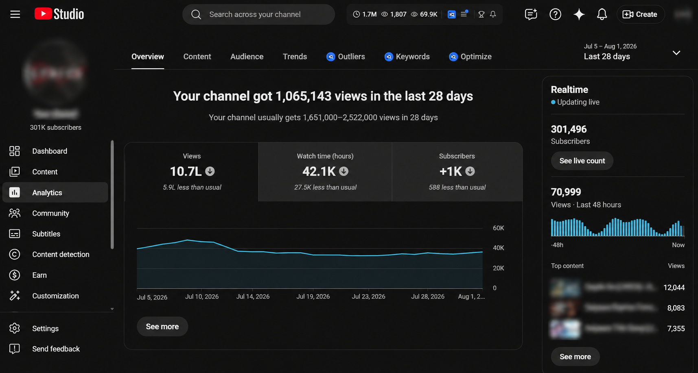Click the Search across your channel field
The height and width of the screenshot is (373, 698).
click(258, 14)
